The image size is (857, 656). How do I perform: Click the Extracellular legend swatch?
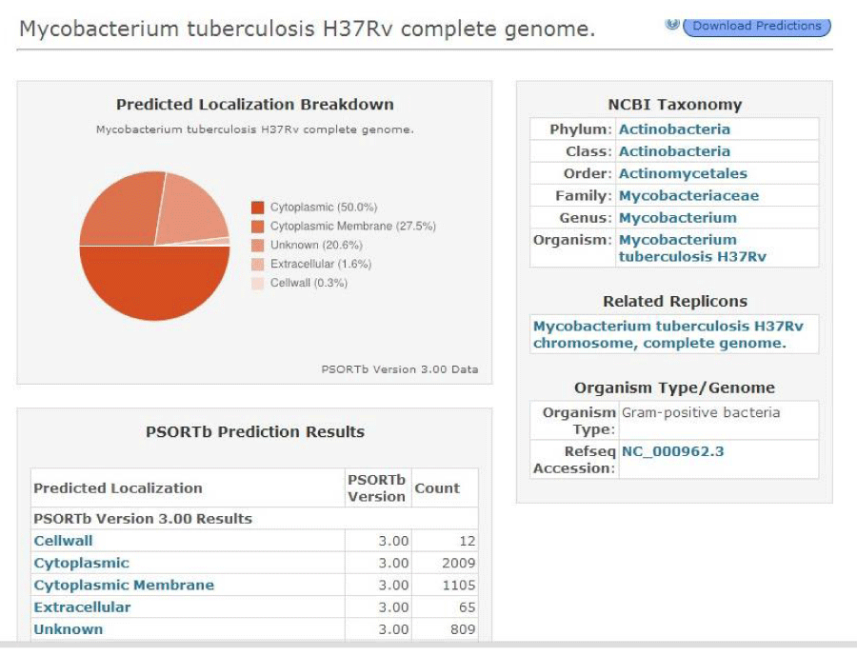point(257,265)
